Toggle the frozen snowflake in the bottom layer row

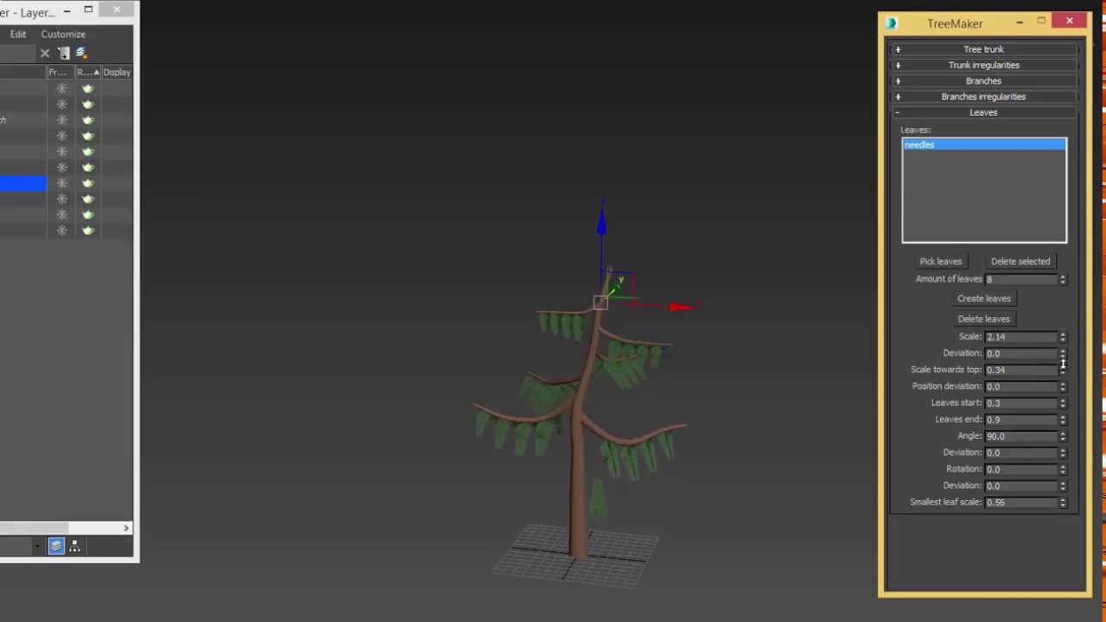(x=61, y=231)
